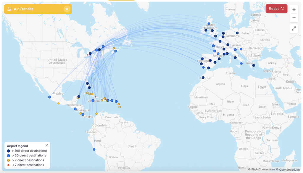Select the blue airport marker in Scotland
Image resolution: width=303 pixels, height=173 pixels.
(x=209, y=24)
